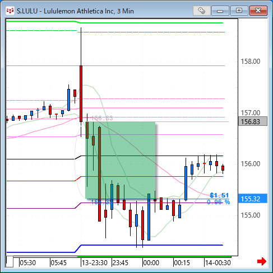
Task: Click the 157.00 price scale value
Action: [251, 112]
